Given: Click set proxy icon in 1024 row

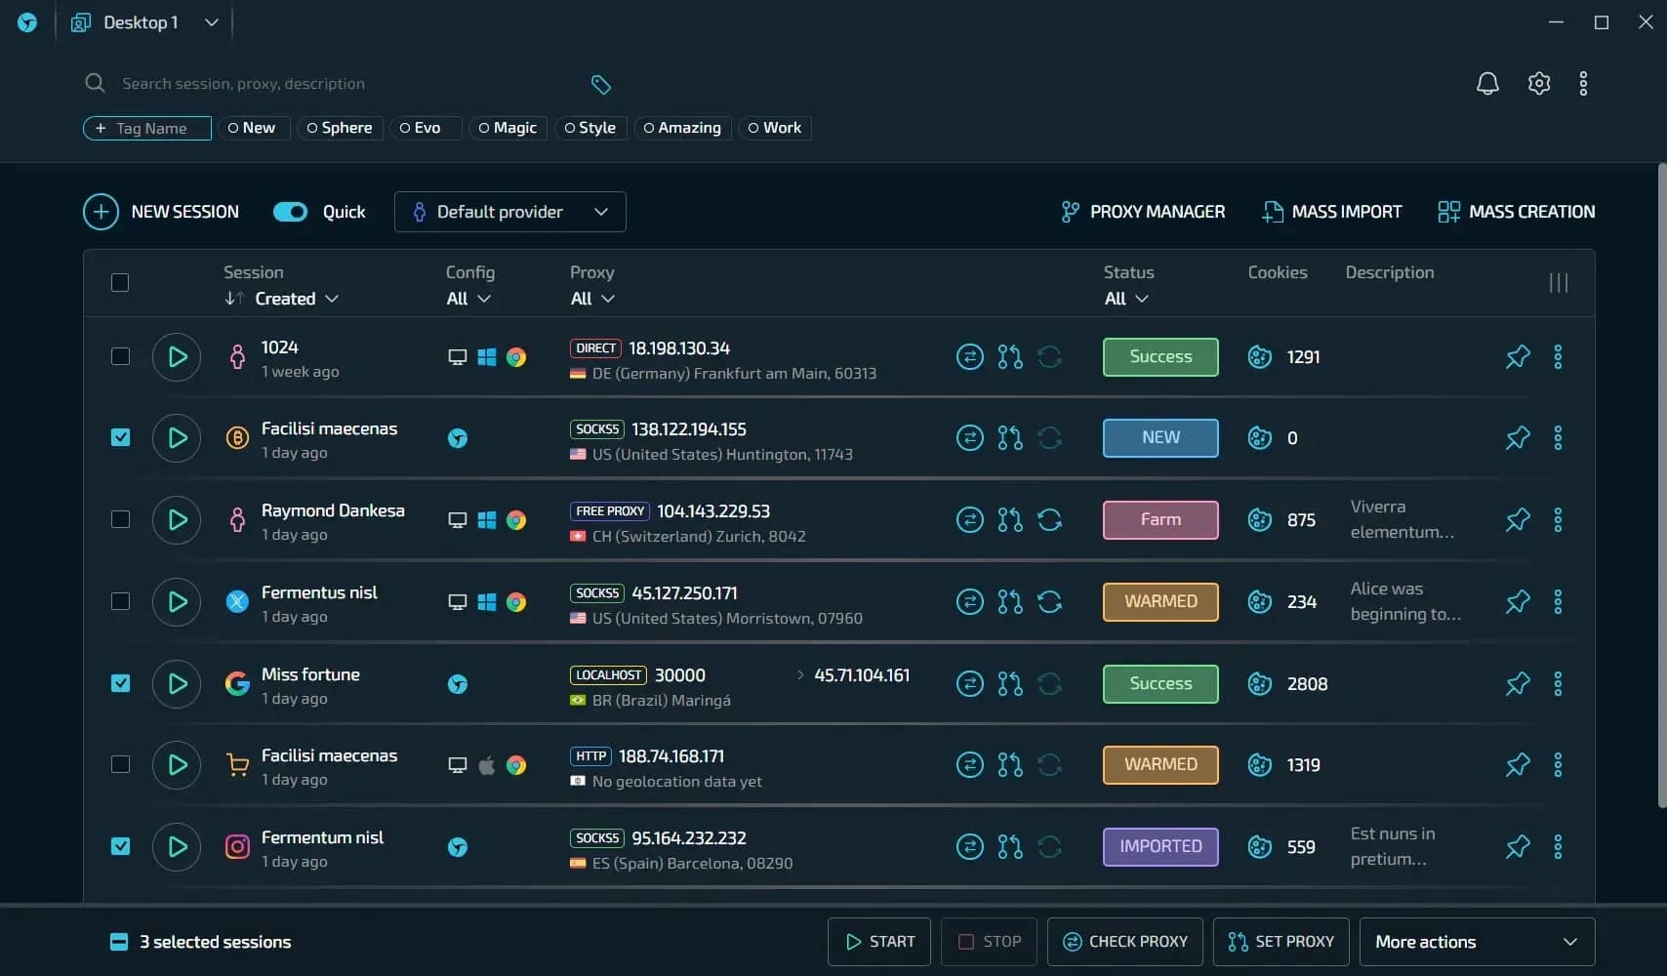Looking at the screenshot, I should click(x=1010, y=357).
